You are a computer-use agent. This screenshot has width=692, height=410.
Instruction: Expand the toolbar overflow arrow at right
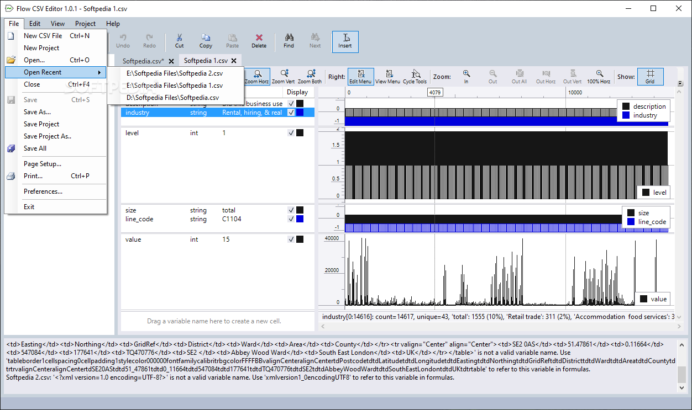(x=680, y=83)
